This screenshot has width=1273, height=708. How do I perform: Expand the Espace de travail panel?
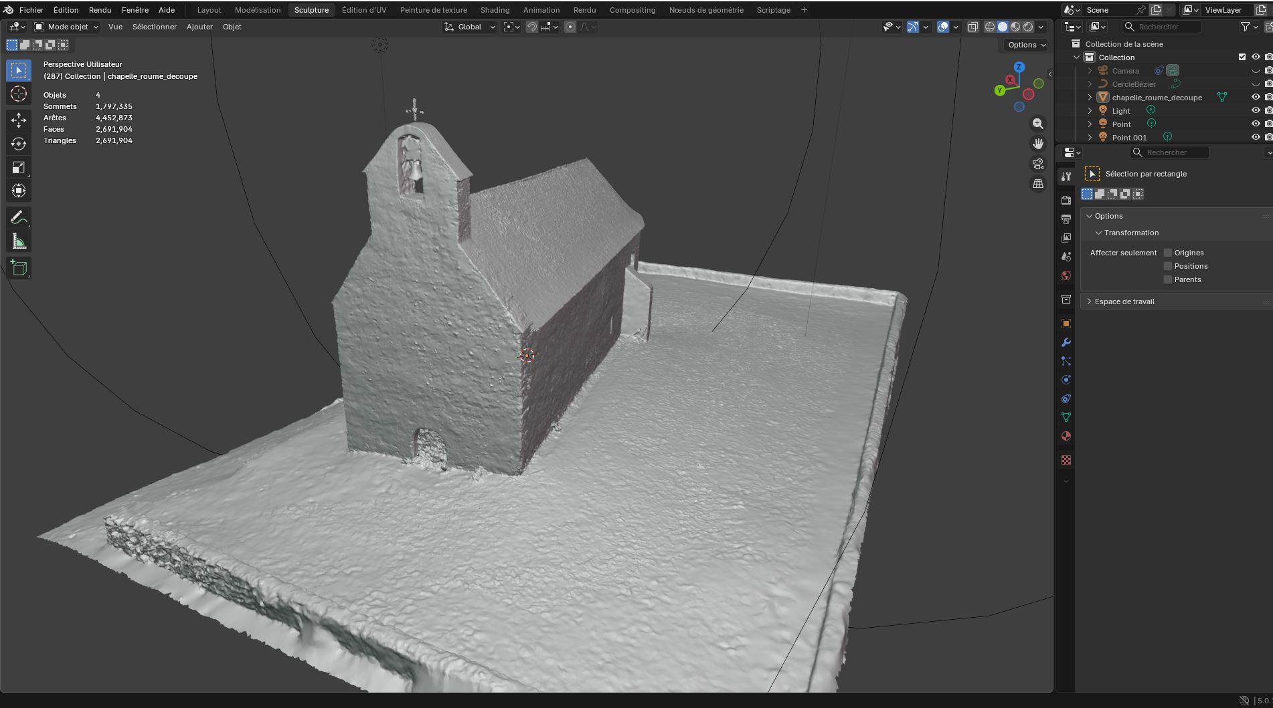point(1124,302)
